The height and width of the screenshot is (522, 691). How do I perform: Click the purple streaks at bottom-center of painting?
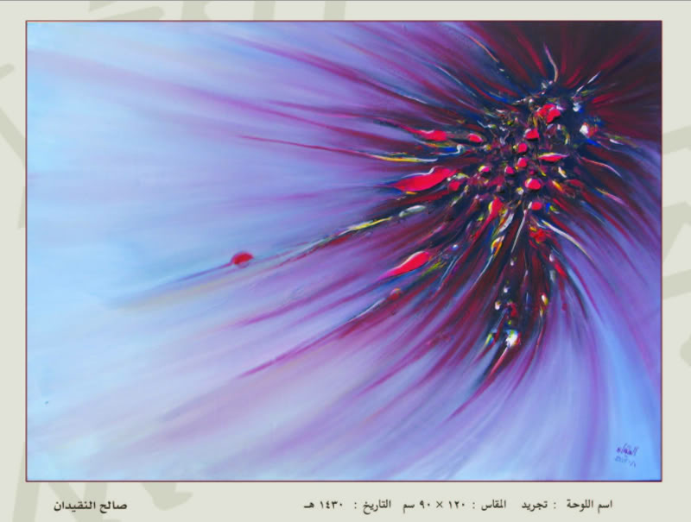point(363,431)
